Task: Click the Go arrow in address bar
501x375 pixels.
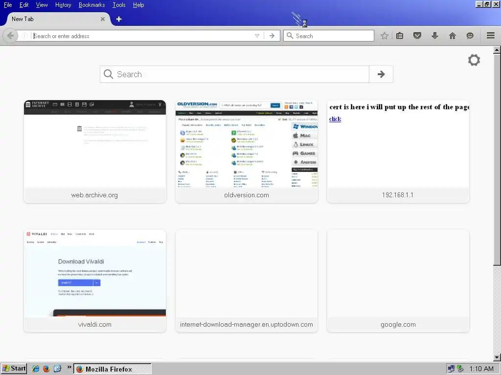Action: (x=272, y=36)
